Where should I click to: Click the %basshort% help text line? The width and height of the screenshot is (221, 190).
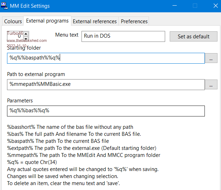coord(70,127)
